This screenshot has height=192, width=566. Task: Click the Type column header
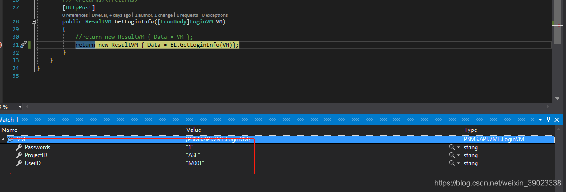[508, 130]
